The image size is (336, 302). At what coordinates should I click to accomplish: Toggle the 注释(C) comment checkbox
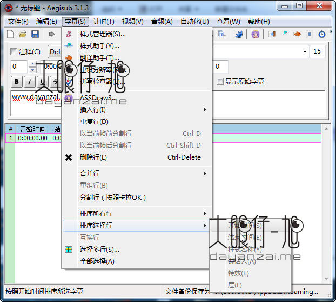(x=14, y=52)
